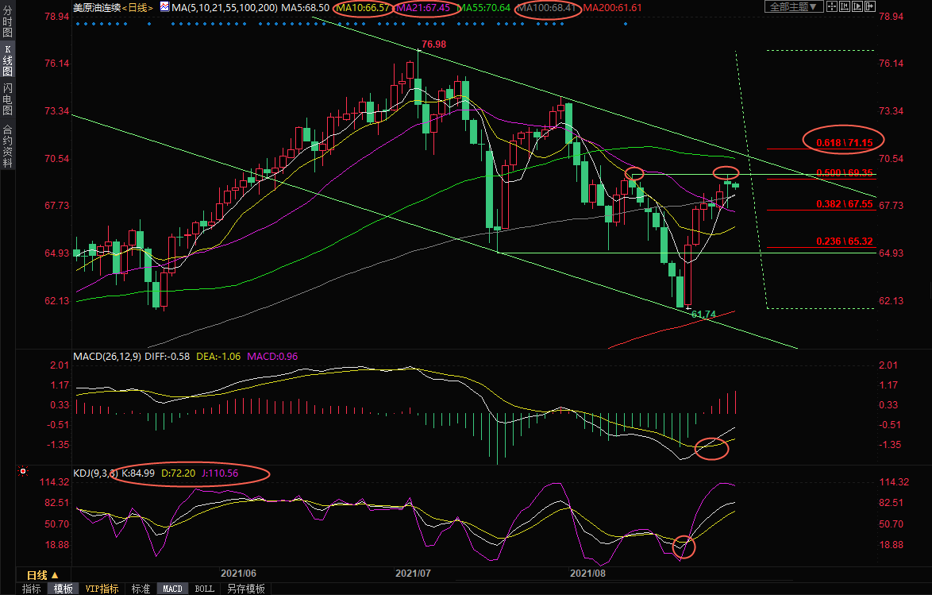
Task: Switch to the 标准 template
Action: pyautogui.click(x=141, y=589)
